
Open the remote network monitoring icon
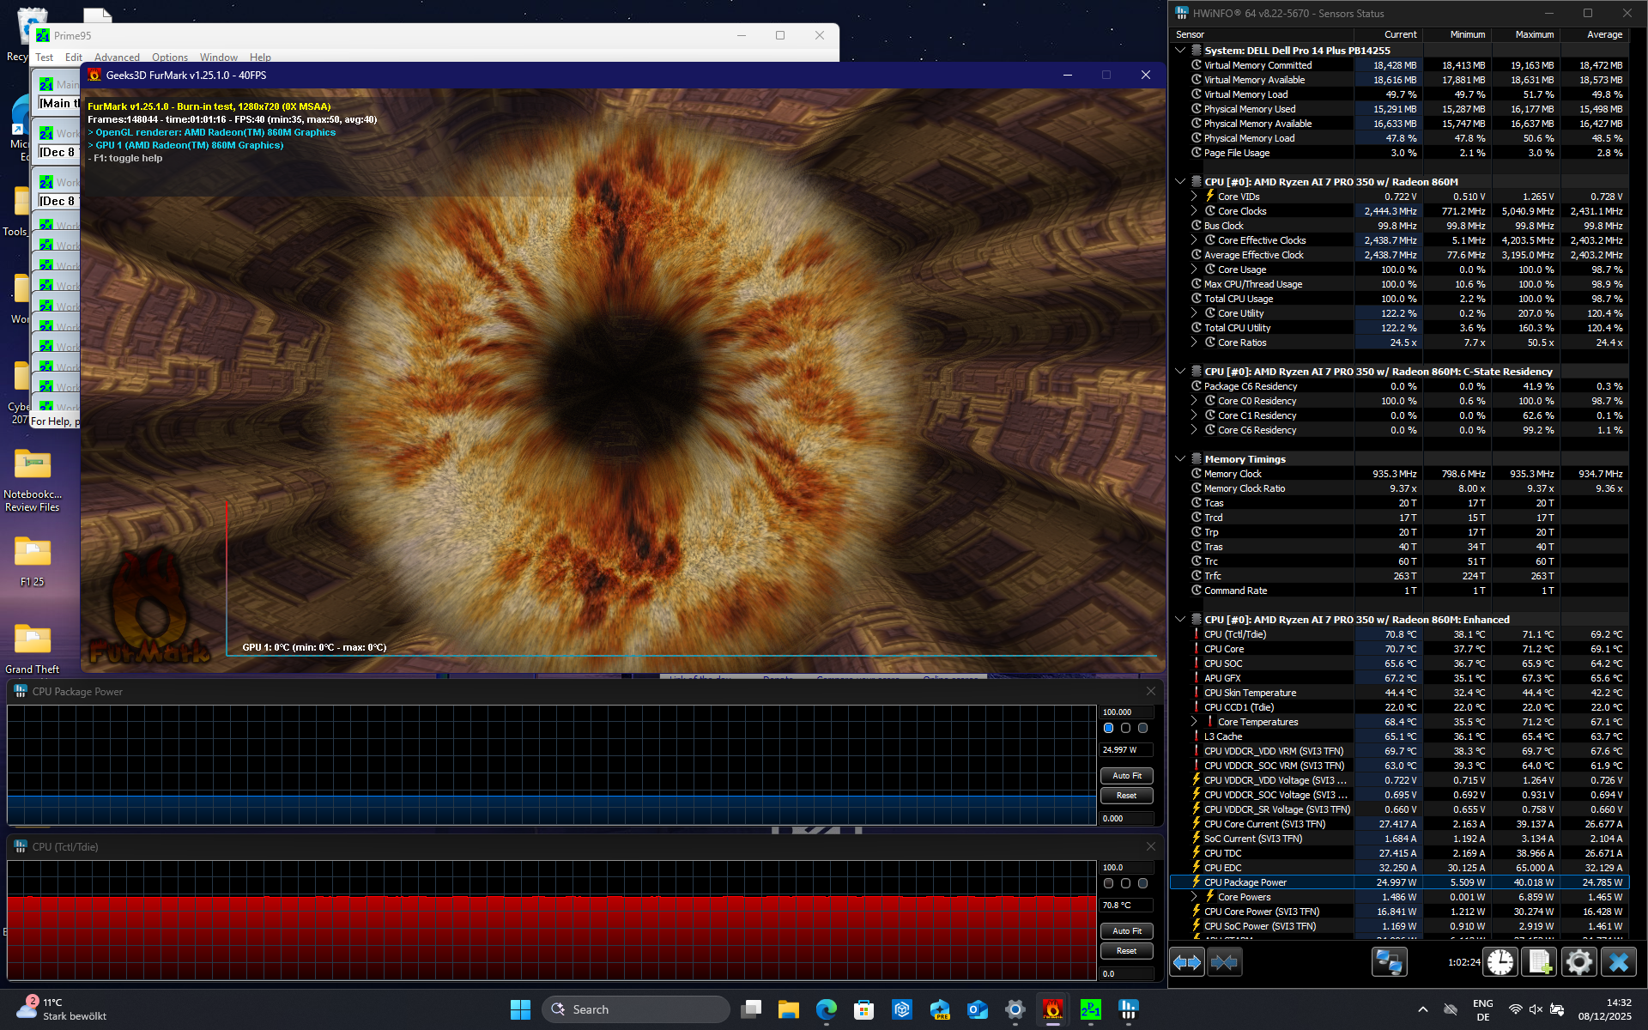tap(1388, 962)
